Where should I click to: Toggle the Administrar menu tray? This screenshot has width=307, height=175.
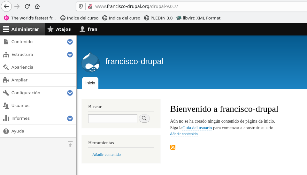(x=22, y=29)
